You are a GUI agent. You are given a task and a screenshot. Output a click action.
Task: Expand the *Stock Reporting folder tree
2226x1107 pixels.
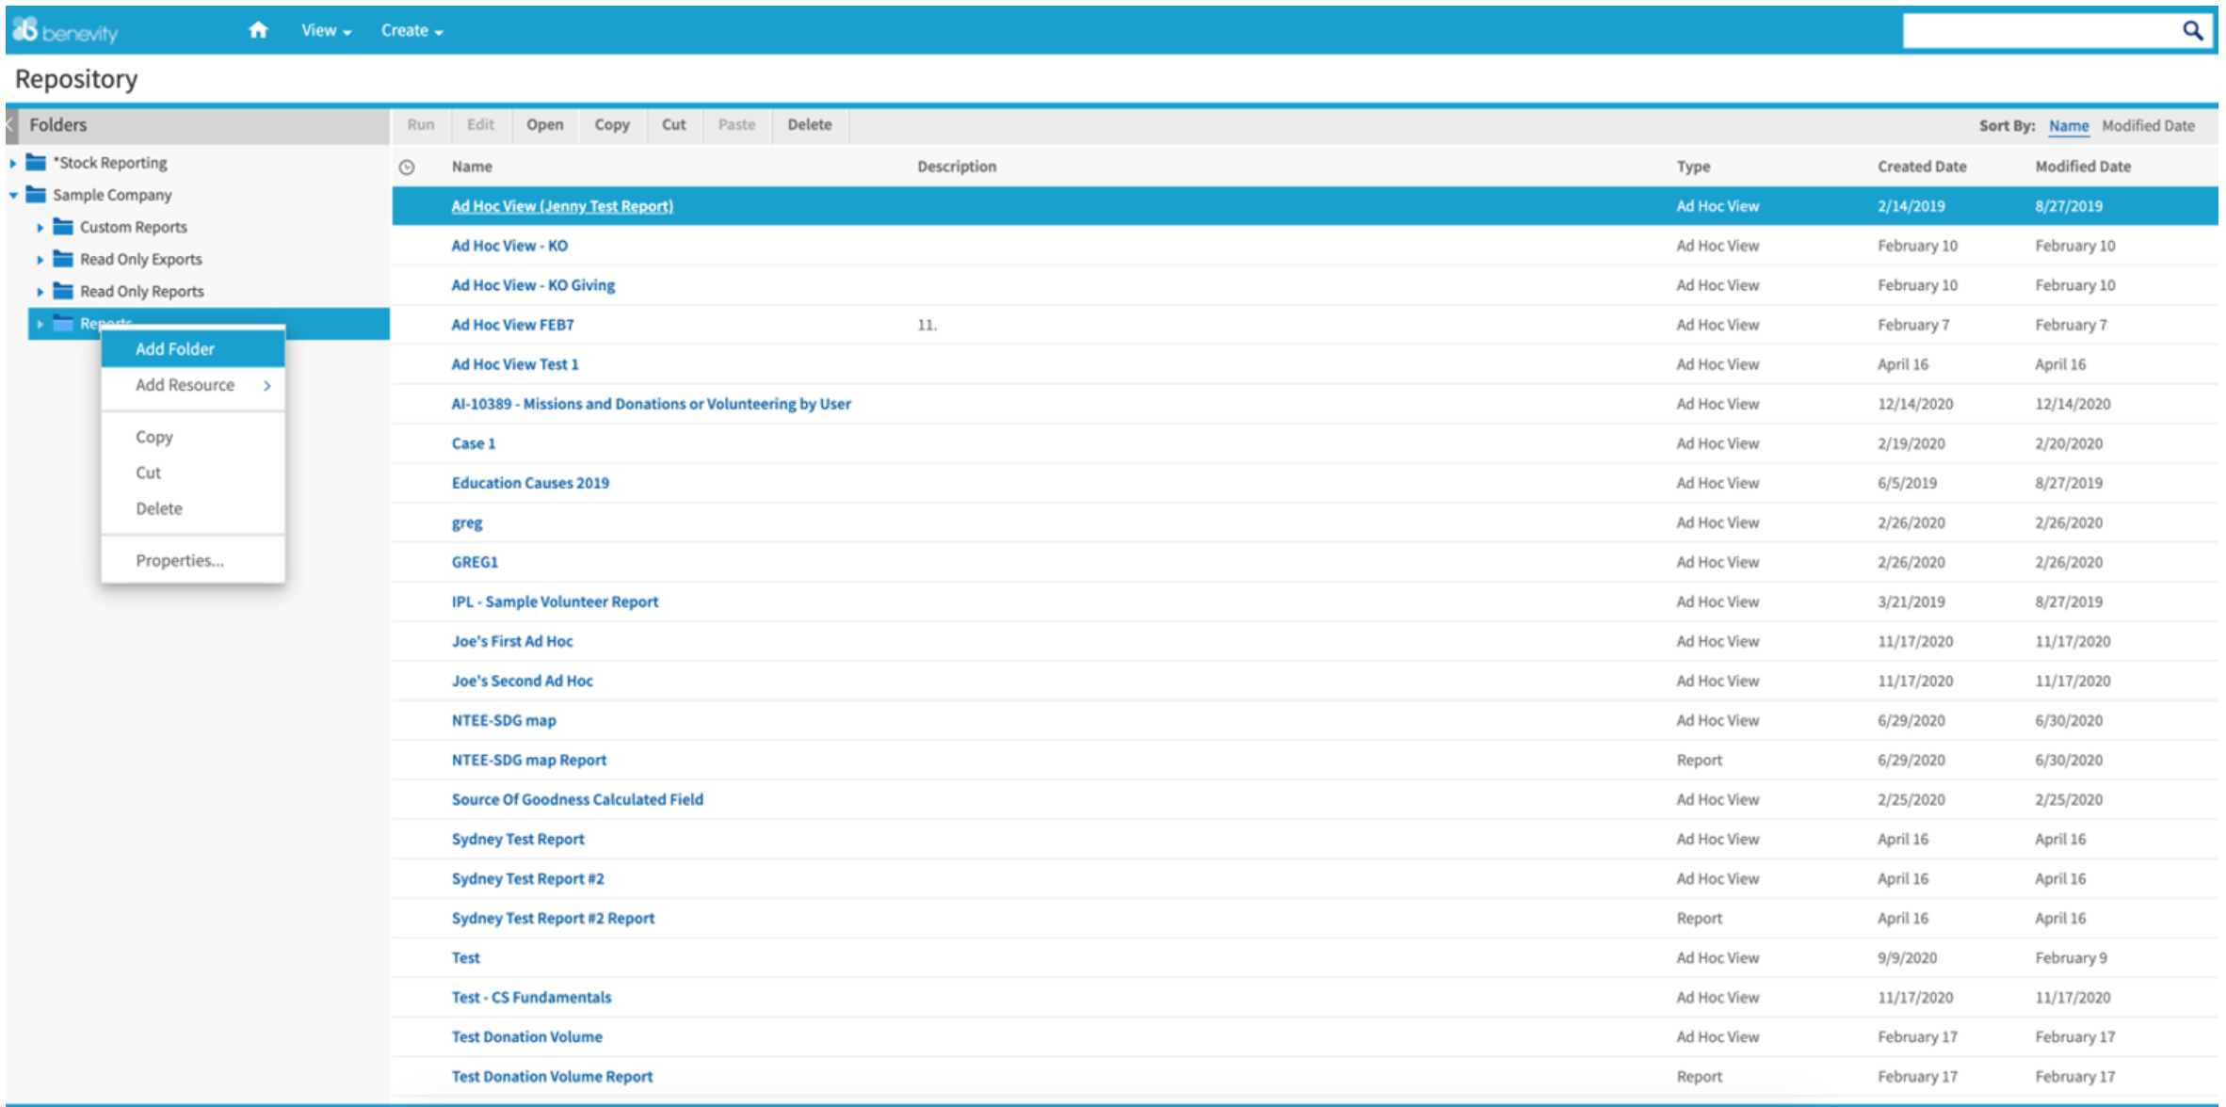tap(12, 162)
